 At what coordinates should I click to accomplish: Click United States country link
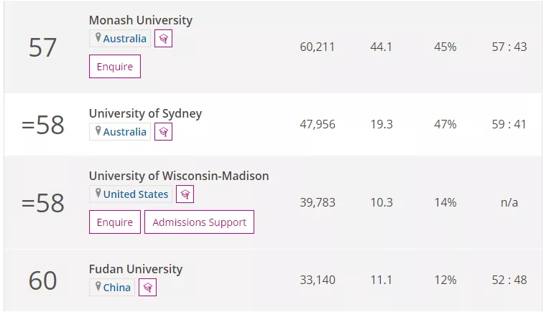[136, 194]
